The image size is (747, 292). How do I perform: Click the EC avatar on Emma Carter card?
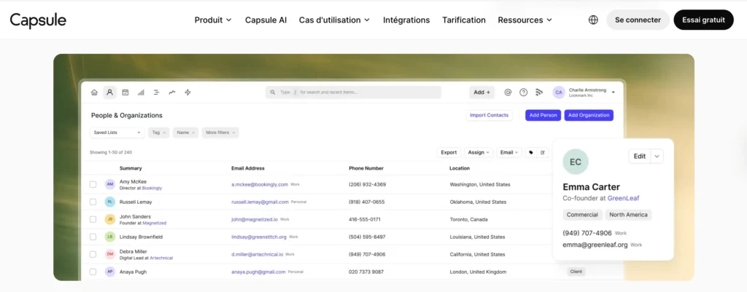(x=576, y=162)
